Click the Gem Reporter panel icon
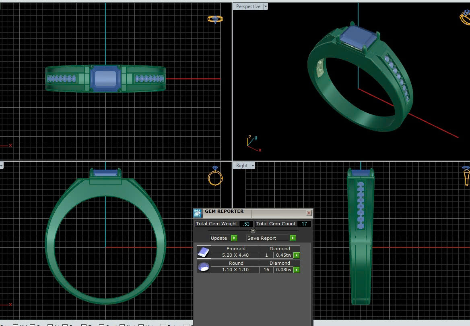The image size is (470, 326). point(198,213)
